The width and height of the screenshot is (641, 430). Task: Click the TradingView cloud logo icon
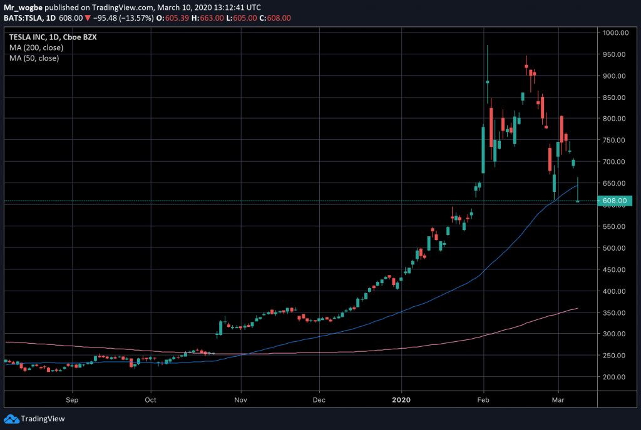(11, 418)
